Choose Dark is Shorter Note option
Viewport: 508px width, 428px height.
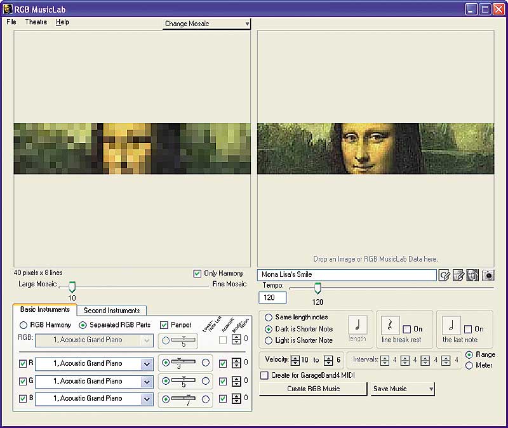click(x=268, y=329)
